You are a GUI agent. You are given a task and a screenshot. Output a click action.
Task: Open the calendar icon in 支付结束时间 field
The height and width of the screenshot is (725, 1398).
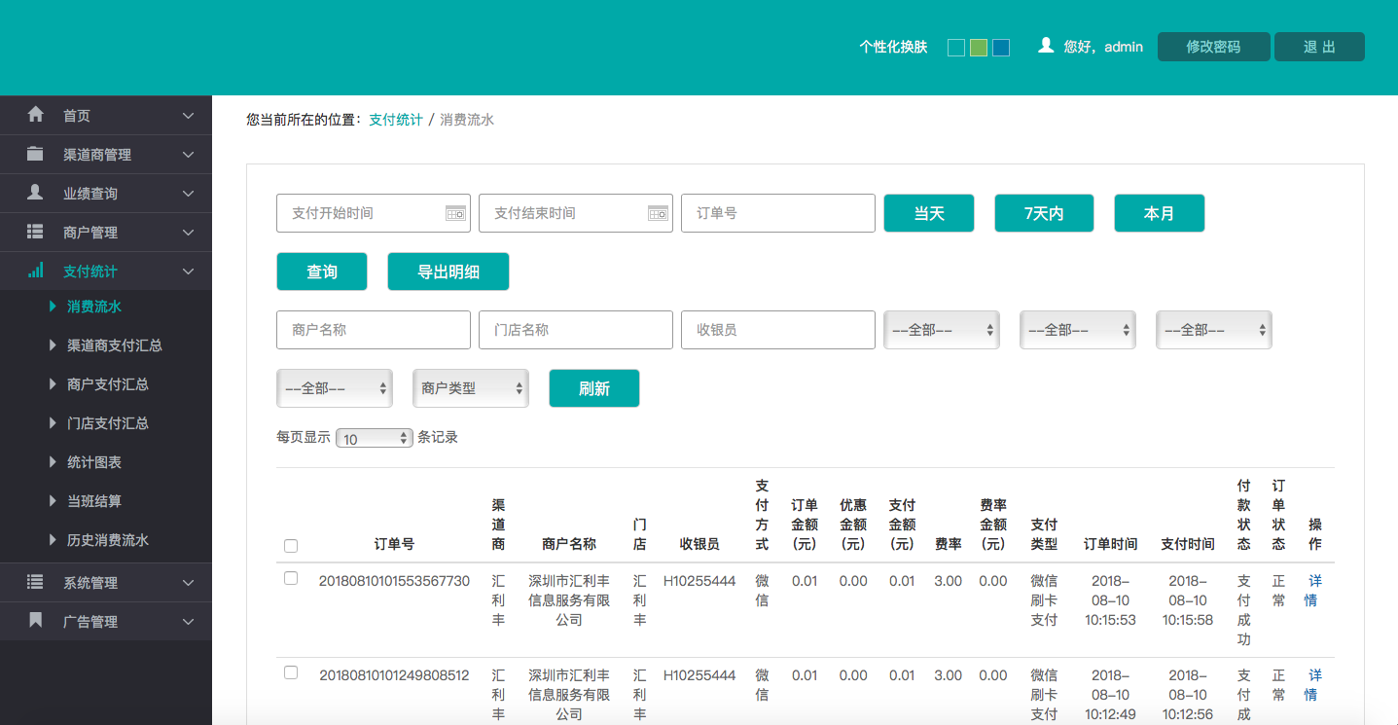[x=658, y=213]
